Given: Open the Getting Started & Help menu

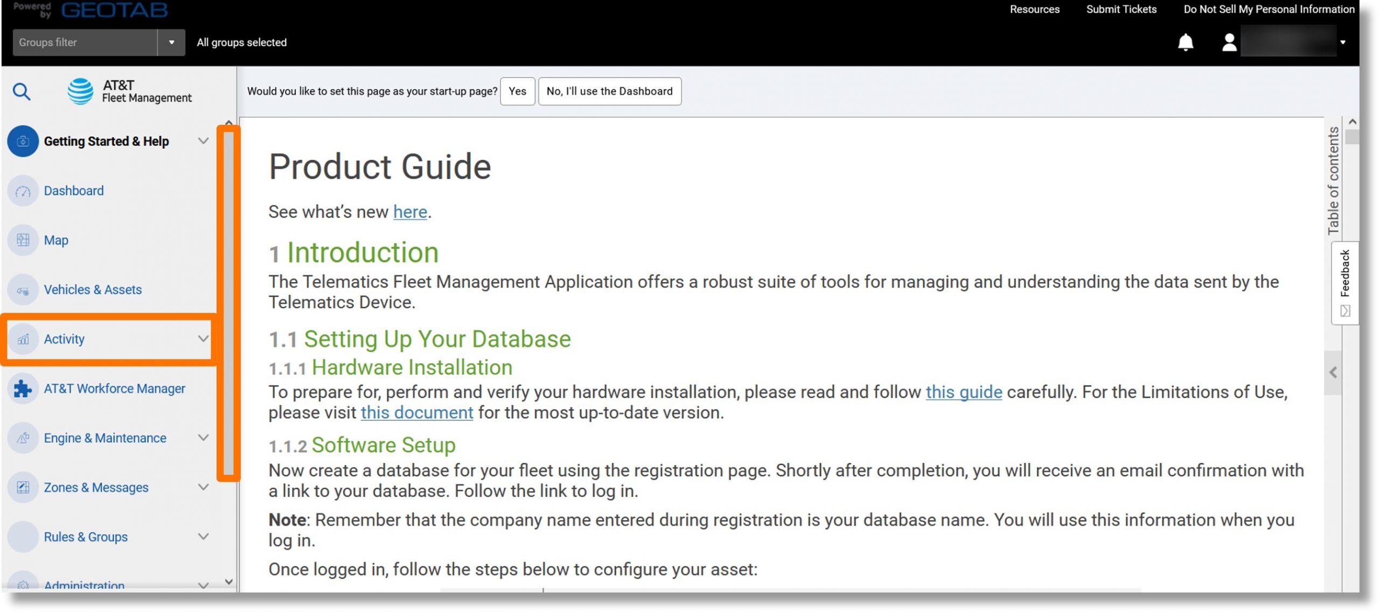Looking at the screenshot, I should 106,140.
